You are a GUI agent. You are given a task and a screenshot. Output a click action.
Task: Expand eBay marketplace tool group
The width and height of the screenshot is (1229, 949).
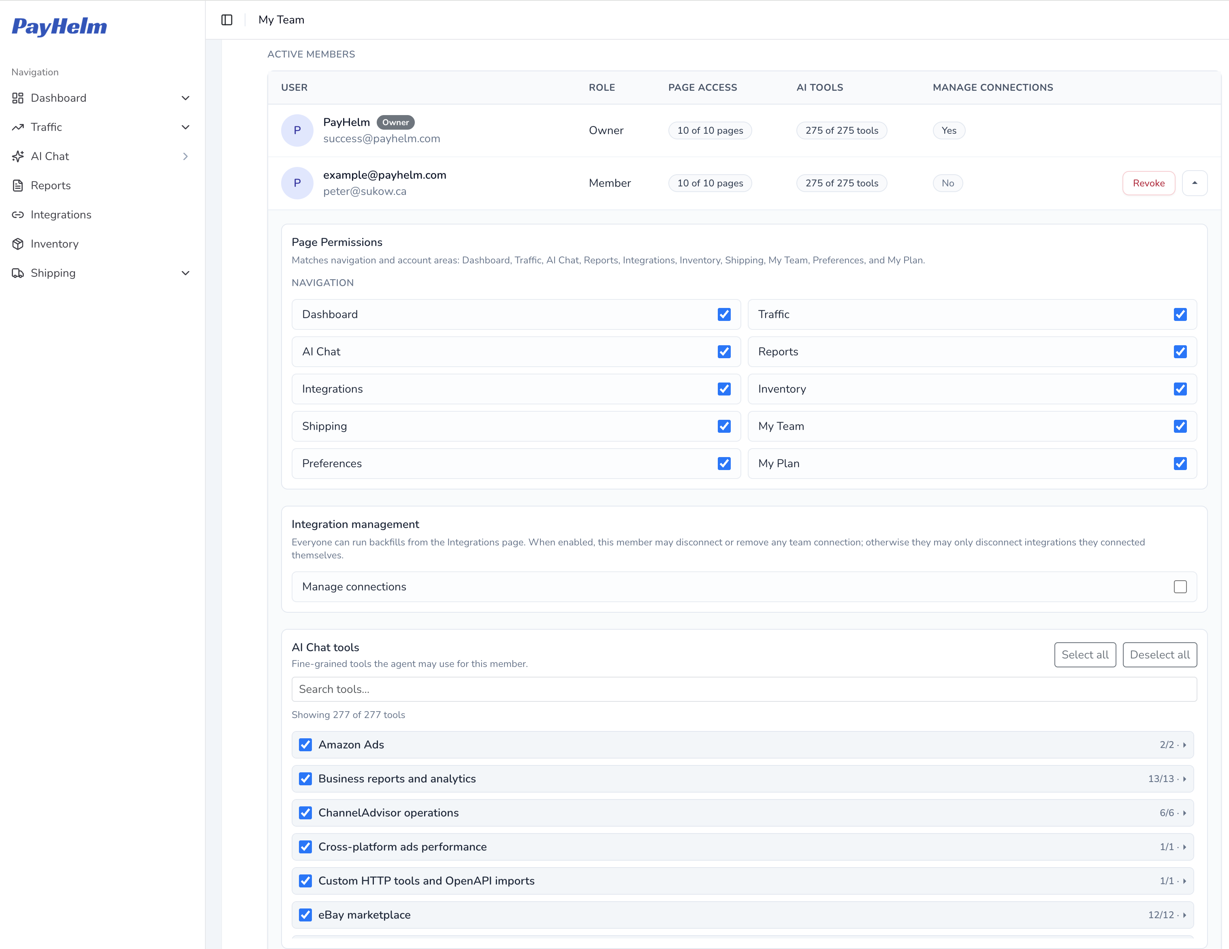1184,915
